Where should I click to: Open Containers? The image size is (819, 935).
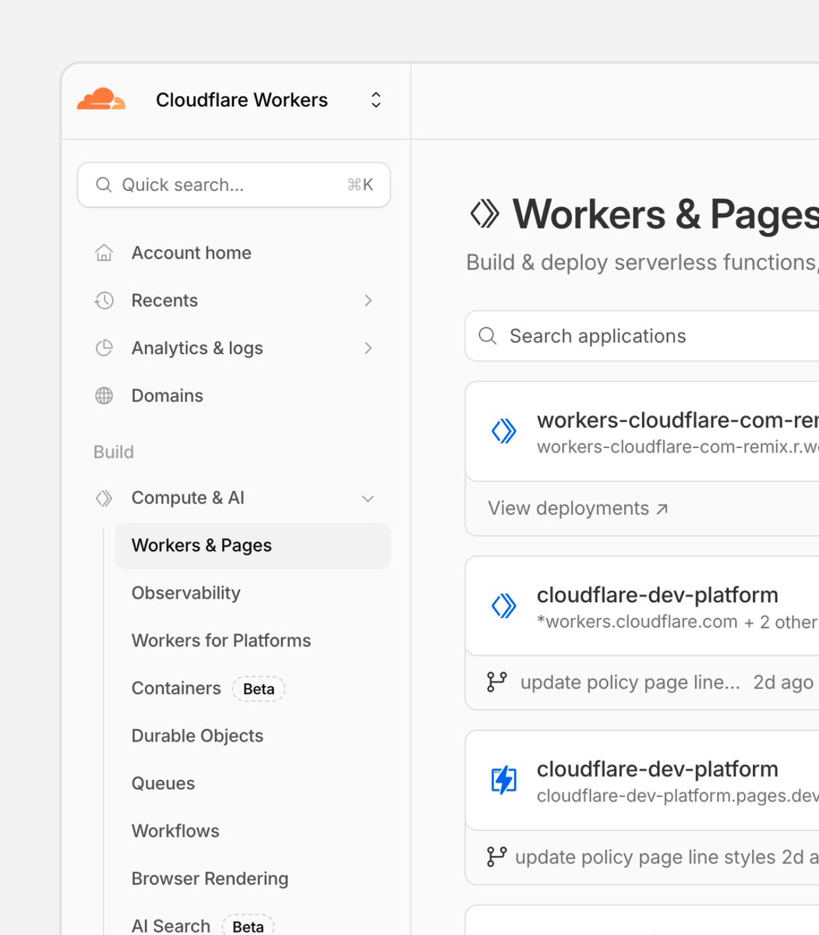click(176, 688)
